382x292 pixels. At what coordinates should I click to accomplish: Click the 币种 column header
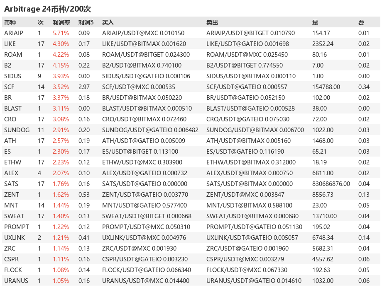coord(10,23)
